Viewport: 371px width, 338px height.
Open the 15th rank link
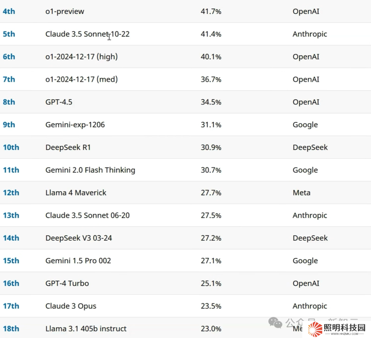[11, 261]
